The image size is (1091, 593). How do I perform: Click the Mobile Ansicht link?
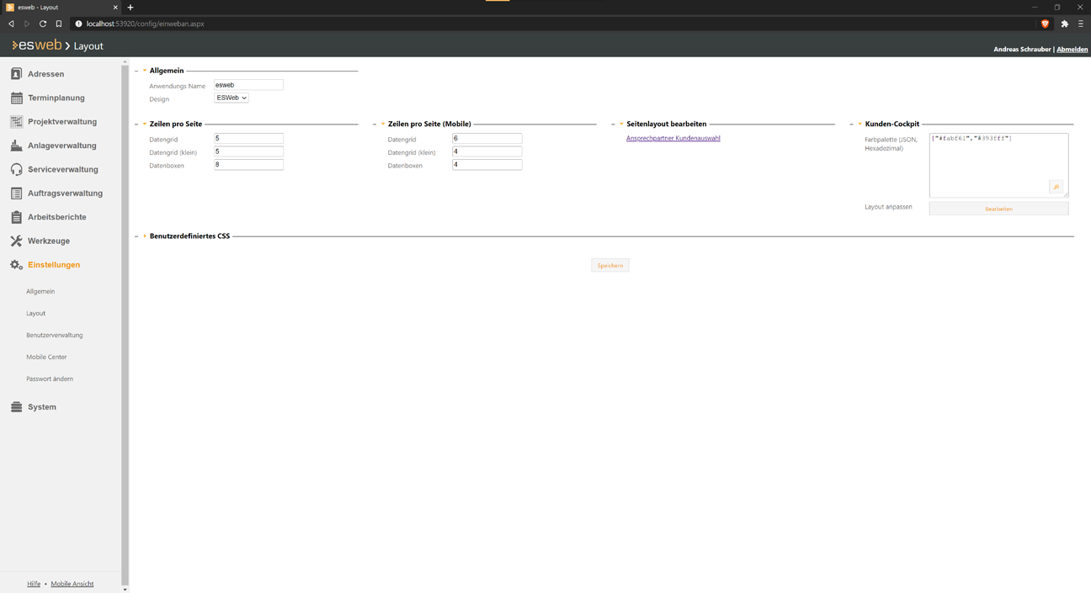point(72,584)
